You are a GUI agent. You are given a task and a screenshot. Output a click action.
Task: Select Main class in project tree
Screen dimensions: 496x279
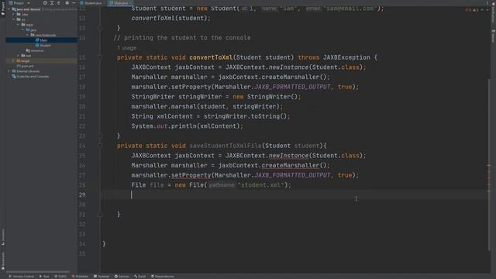(x=41, y=40)
